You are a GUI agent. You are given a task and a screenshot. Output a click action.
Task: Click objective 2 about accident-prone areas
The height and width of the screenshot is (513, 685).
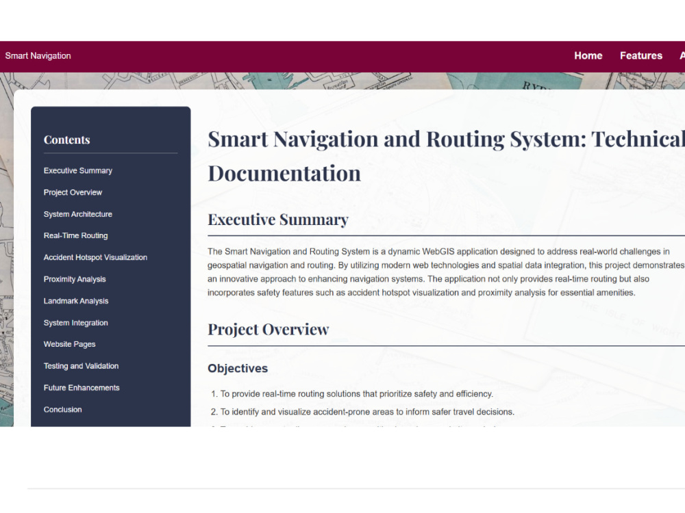(x=367, y=412)
